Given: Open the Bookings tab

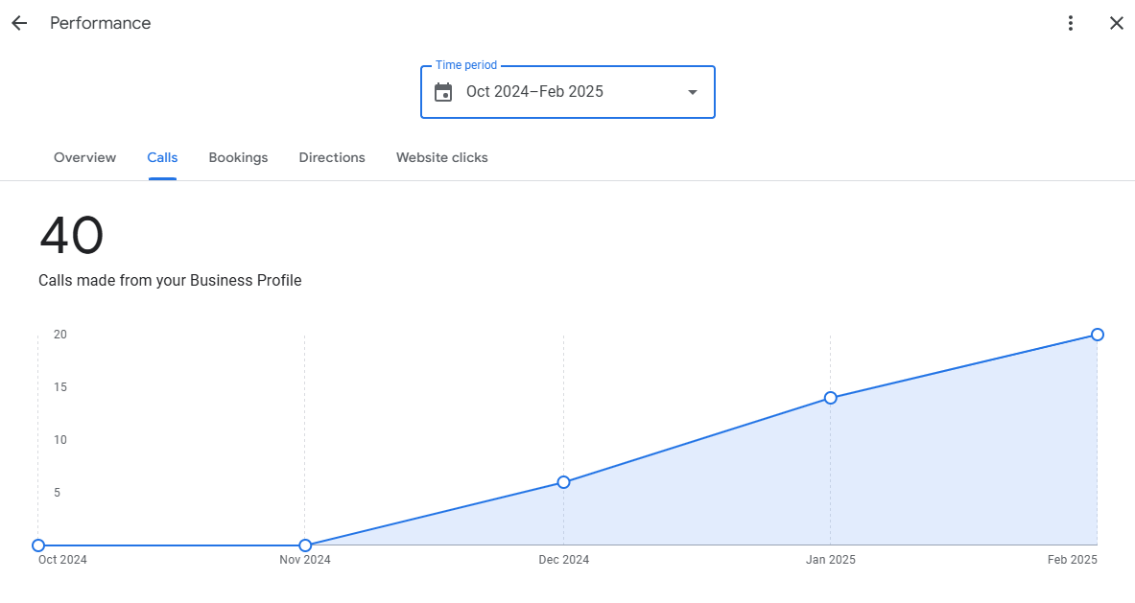Looking at the screenshot, I should 238,157.
